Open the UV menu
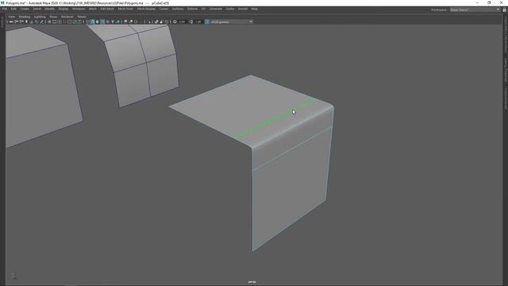 [203, 9]
